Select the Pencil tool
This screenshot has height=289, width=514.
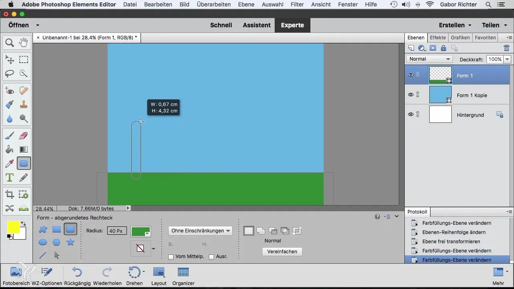click(x=24, y=177)
